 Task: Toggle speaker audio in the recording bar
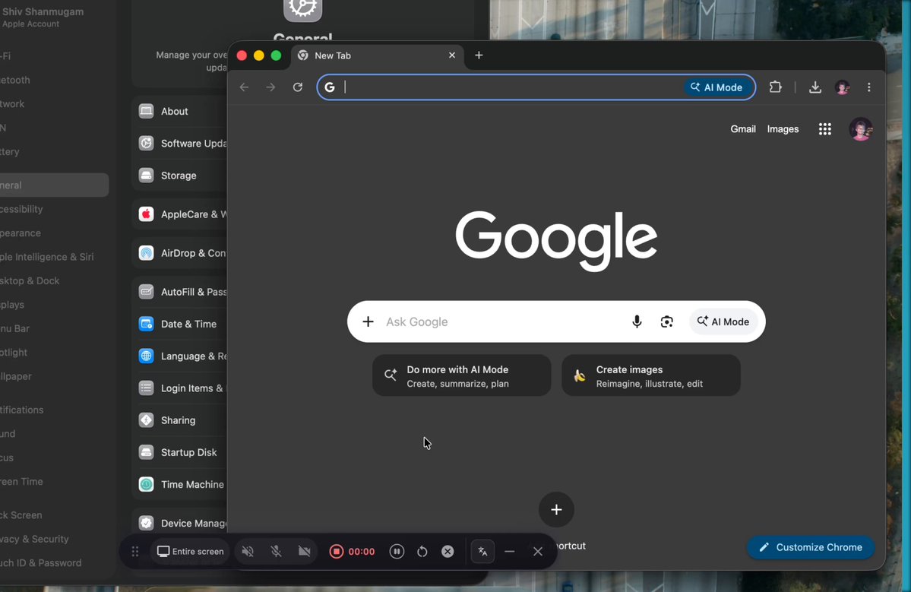coord(248,551)
